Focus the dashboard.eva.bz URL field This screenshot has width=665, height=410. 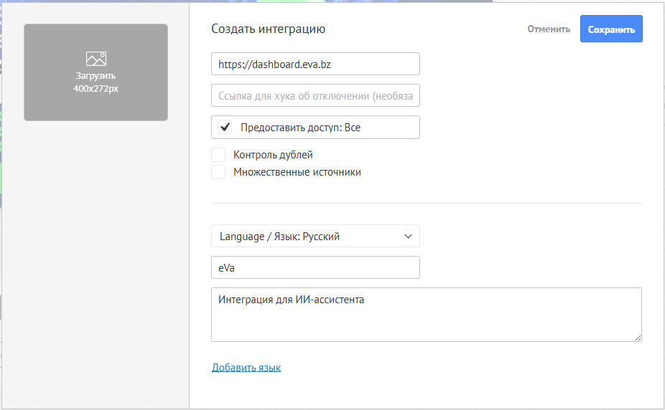[315, 64]
